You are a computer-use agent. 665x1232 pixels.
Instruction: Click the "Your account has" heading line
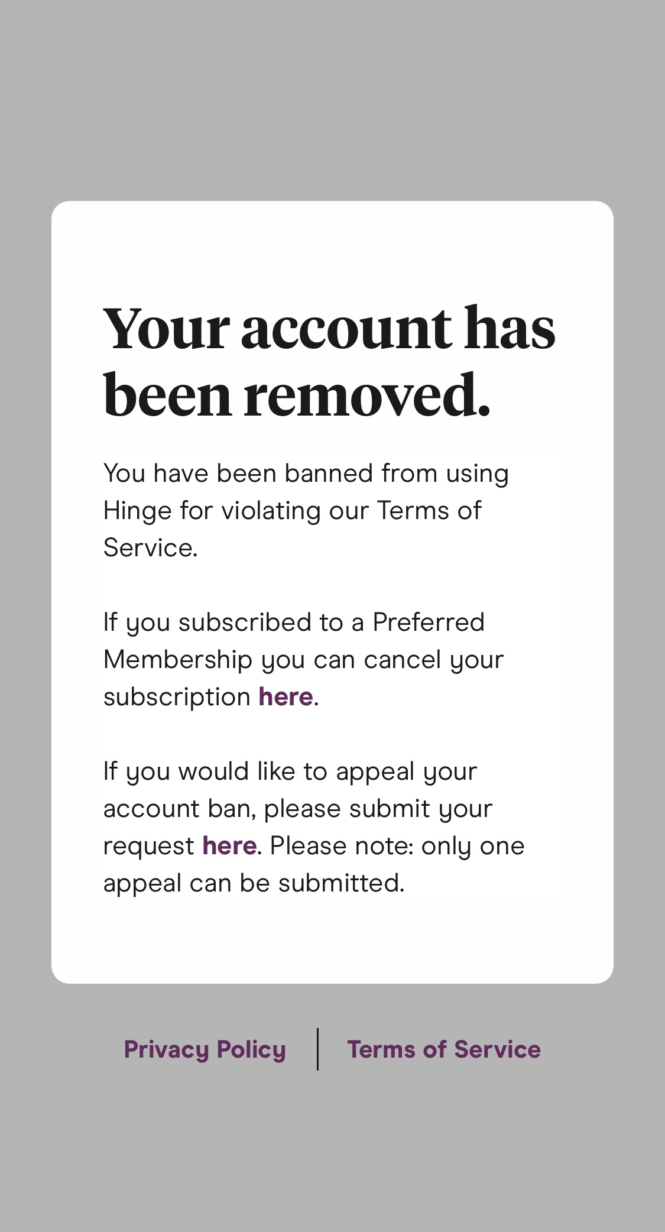click(329, 328)
